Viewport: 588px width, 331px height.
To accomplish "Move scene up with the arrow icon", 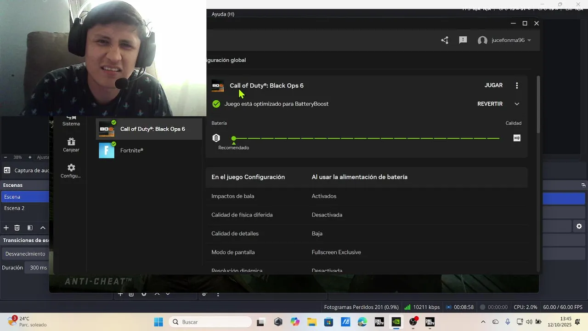I will (x=43, y=228).
